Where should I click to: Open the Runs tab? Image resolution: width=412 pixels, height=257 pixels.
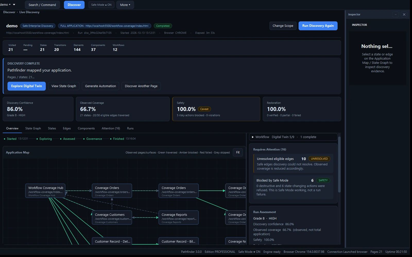[130, 128]
